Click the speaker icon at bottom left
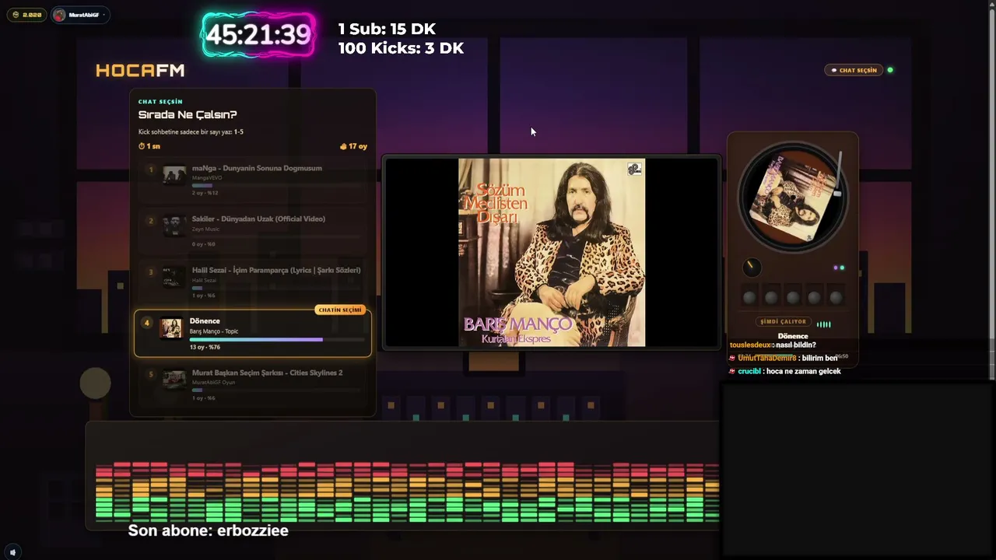 click(x=12, y=552)
